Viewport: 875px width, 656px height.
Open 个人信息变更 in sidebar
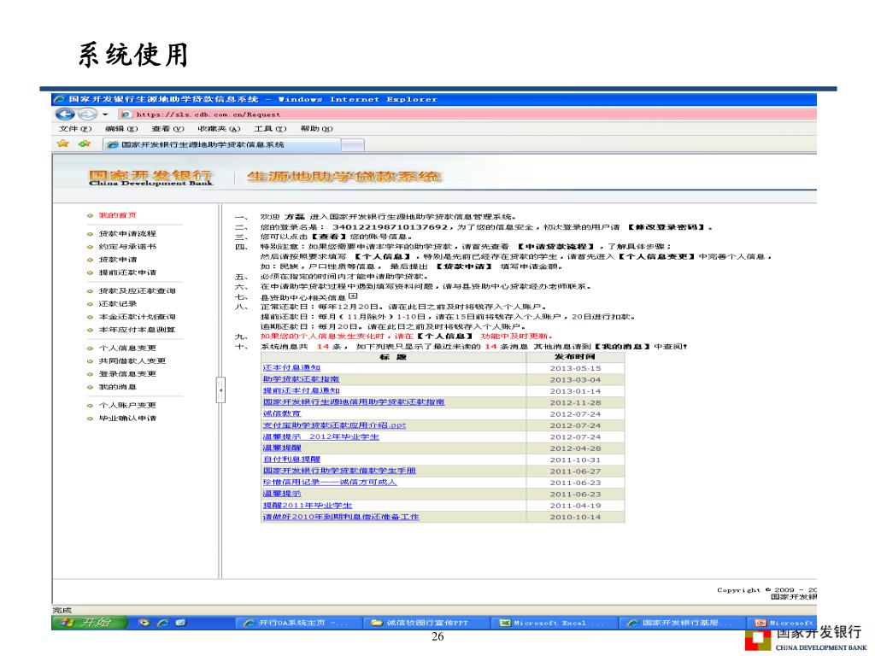point(127,348)
